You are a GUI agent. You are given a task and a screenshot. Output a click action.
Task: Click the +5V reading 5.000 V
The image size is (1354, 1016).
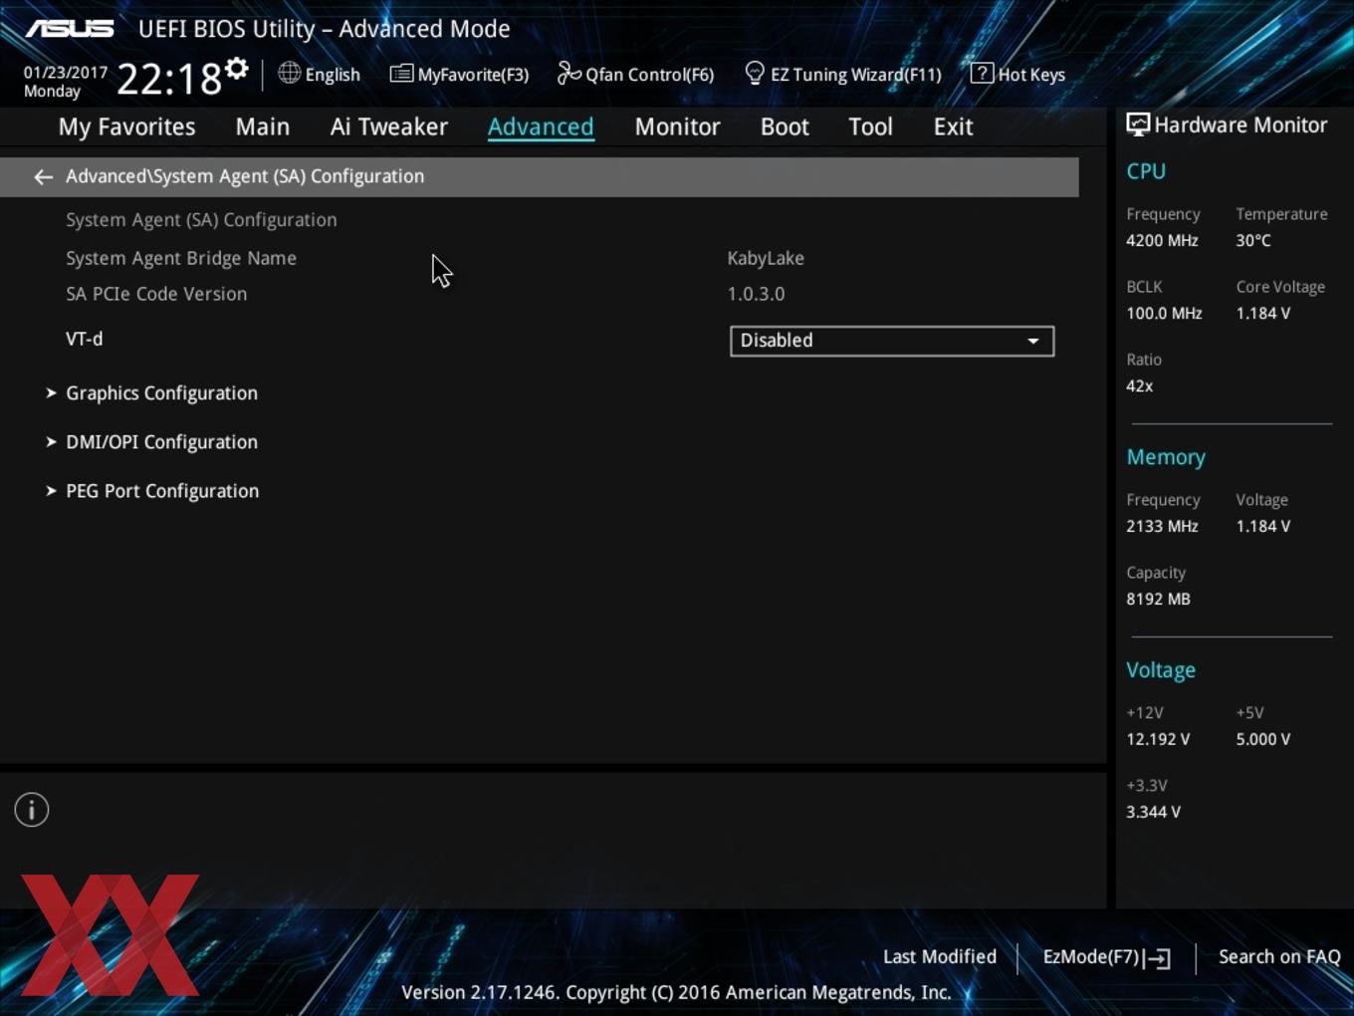(1263, 740)
